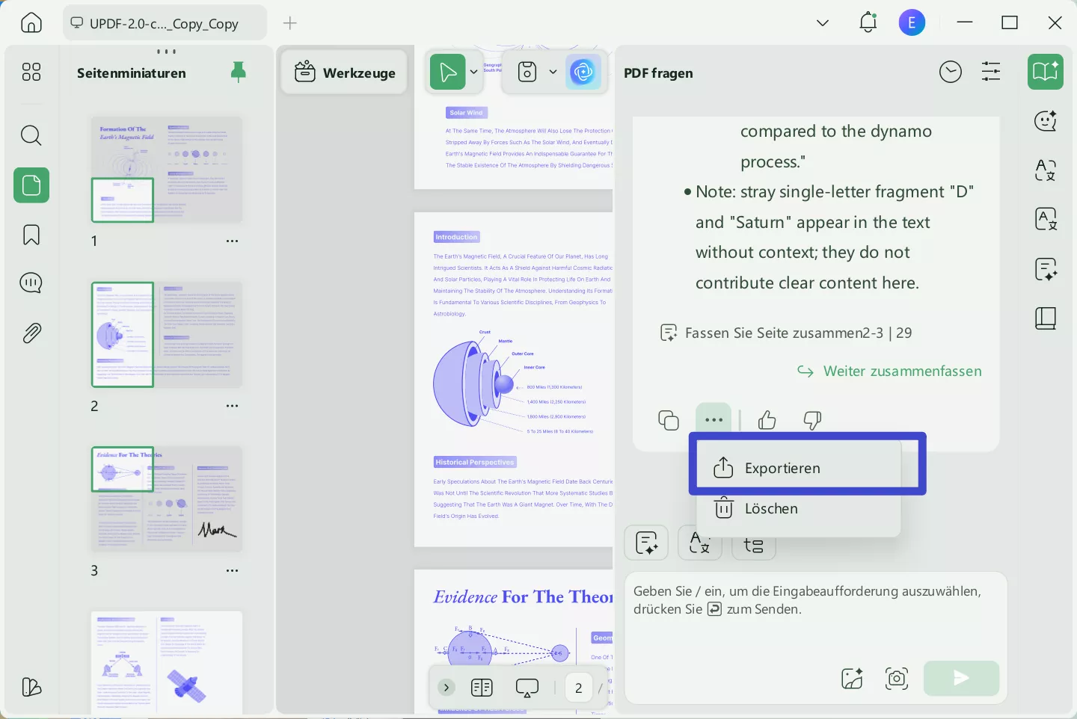Image resolution: width=1077 pixels, height=719 pixels.
Task: Dislike the AI response with thumbs down
Action: (x=812, y=420)
